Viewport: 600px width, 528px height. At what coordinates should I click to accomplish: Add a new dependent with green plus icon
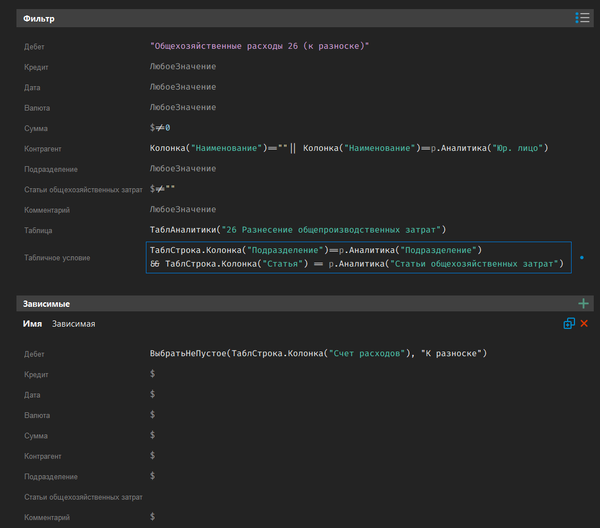(583, 303)
